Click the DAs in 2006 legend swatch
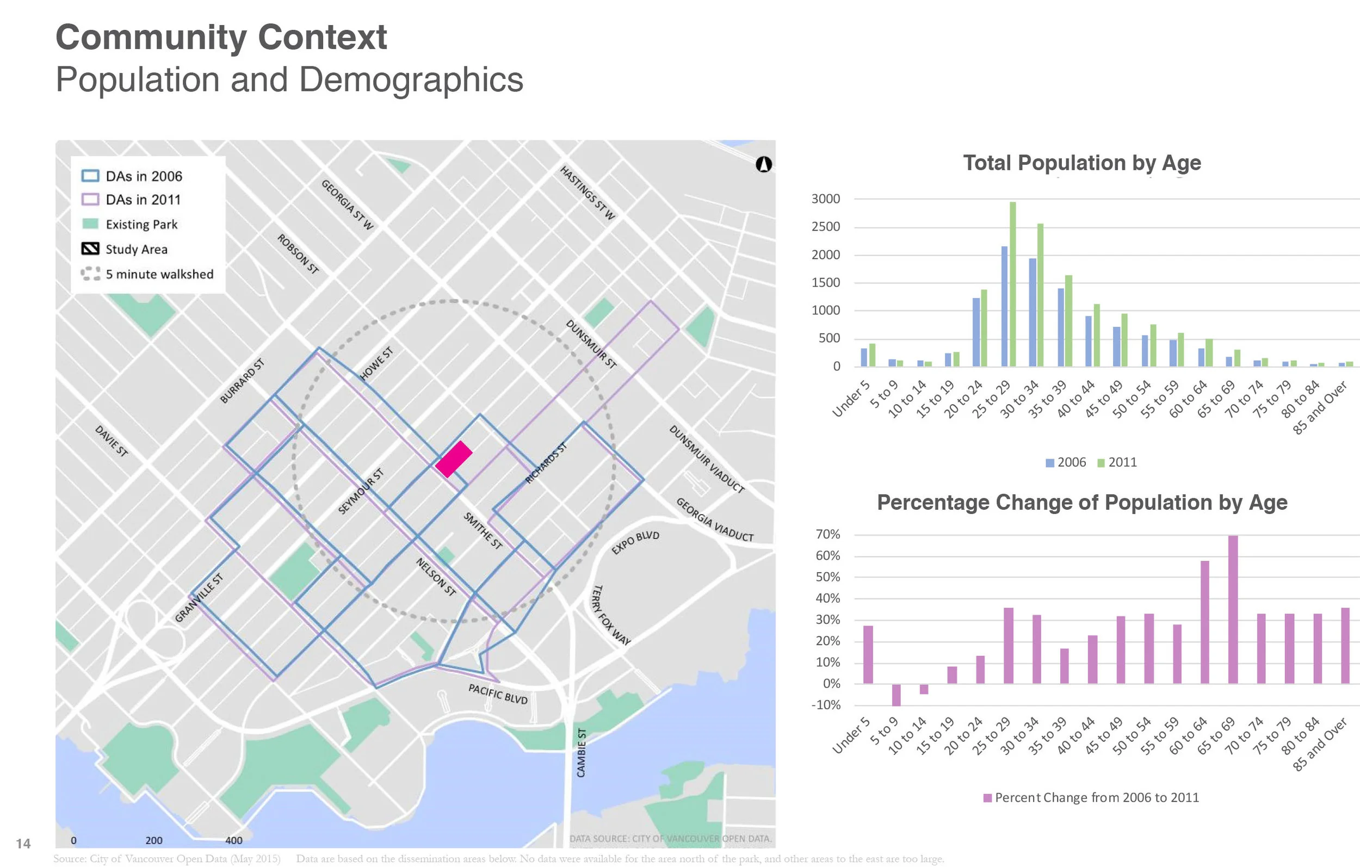1360x867 pixels. (90, 176)
